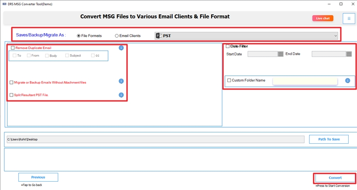Click the Live chat button

click(x=323, y=18)
